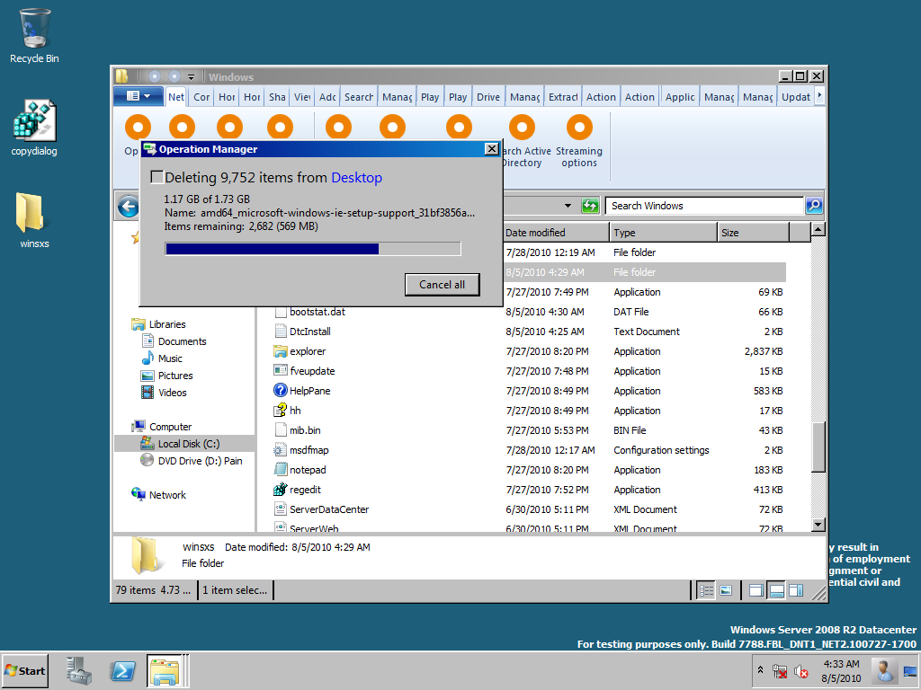Click the disconnected network tray icon
This screenshot has width=921, height=690.
click(x=780, y=670)
